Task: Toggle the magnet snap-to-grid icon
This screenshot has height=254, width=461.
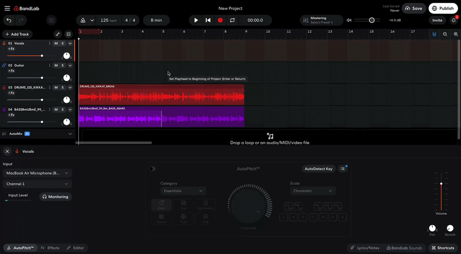Action: 434,34
